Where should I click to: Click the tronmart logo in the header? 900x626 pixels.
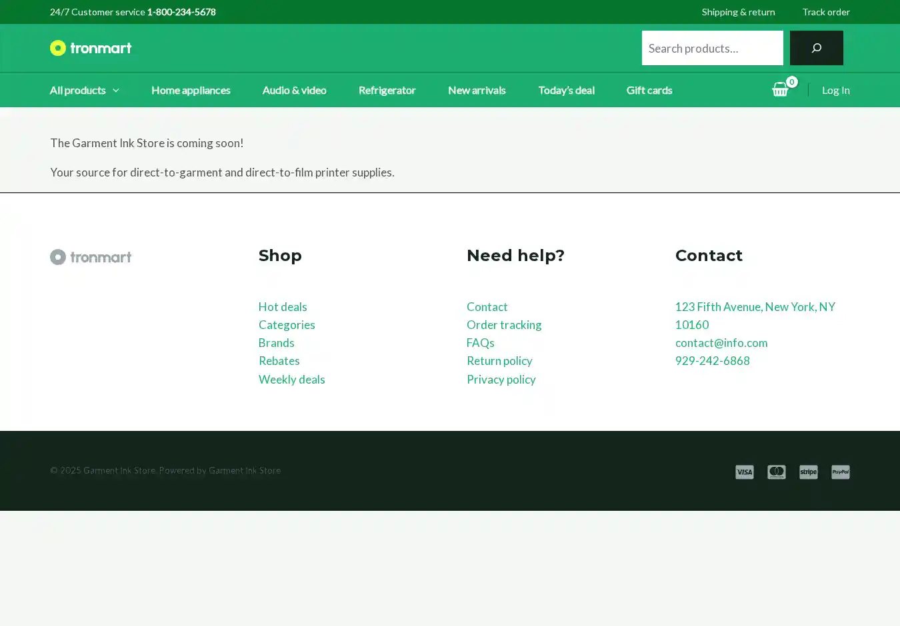pyautogui.click(x=91, y=48)
